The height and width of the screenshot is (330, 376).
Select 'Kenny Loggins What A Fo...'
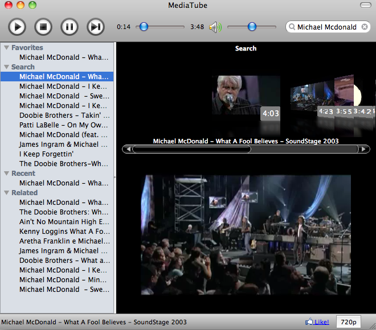(57, 232)
